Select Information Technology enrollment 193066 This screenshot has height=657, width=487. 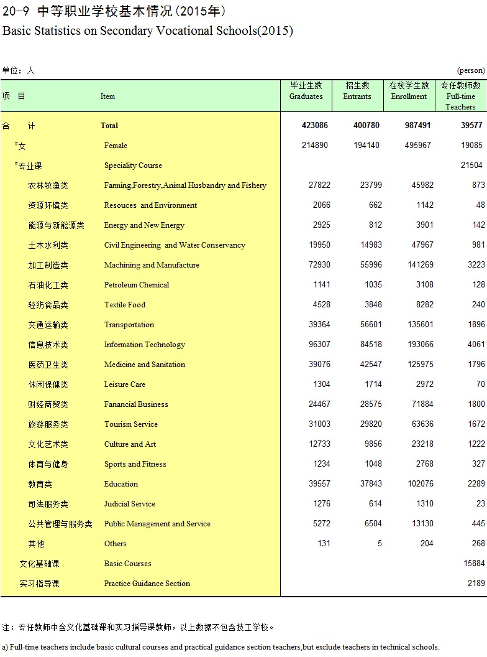point(421,345)
